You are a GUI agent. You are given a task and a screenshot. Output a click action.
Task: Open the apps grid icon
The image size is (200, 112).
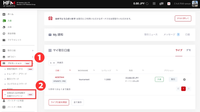coord(154,4)
